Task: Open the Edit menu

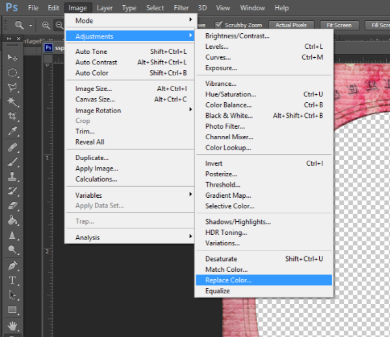Action: click(x=53, y=8)
